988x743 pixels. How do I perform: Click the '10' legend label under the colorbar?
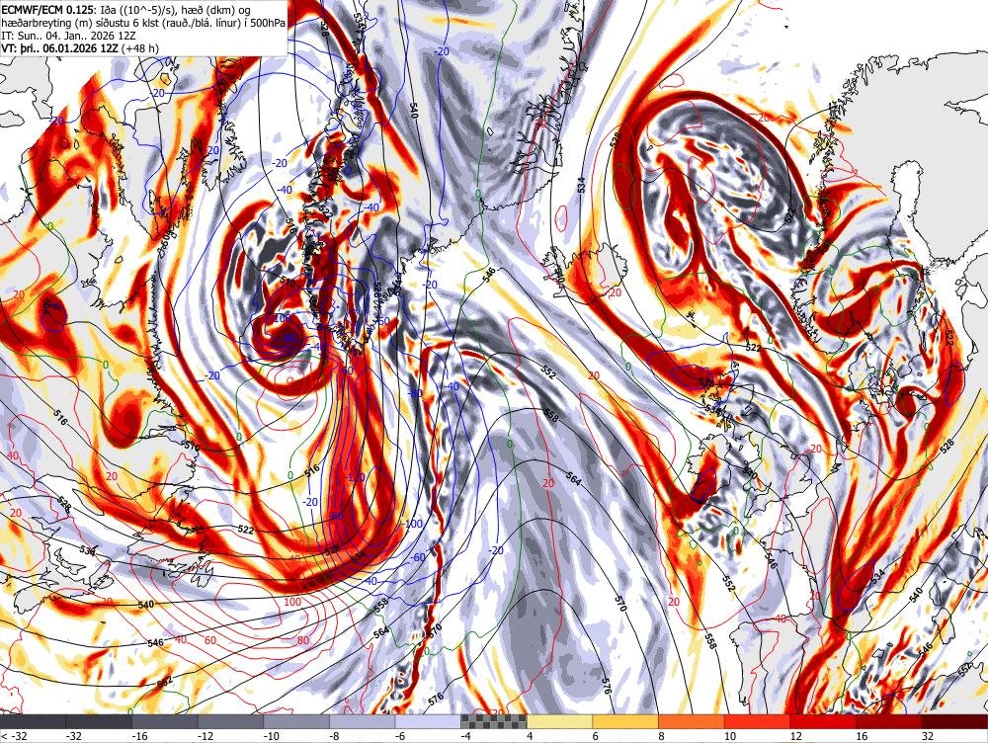click(x=729, y=736)
